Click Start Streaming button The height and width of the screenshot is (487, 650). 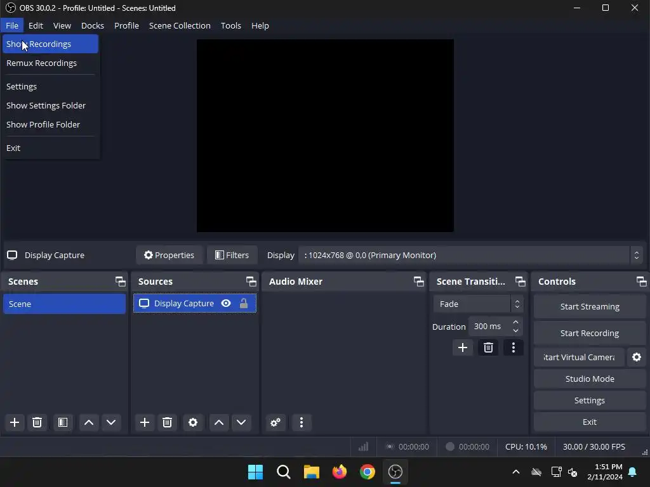(590, 306)
